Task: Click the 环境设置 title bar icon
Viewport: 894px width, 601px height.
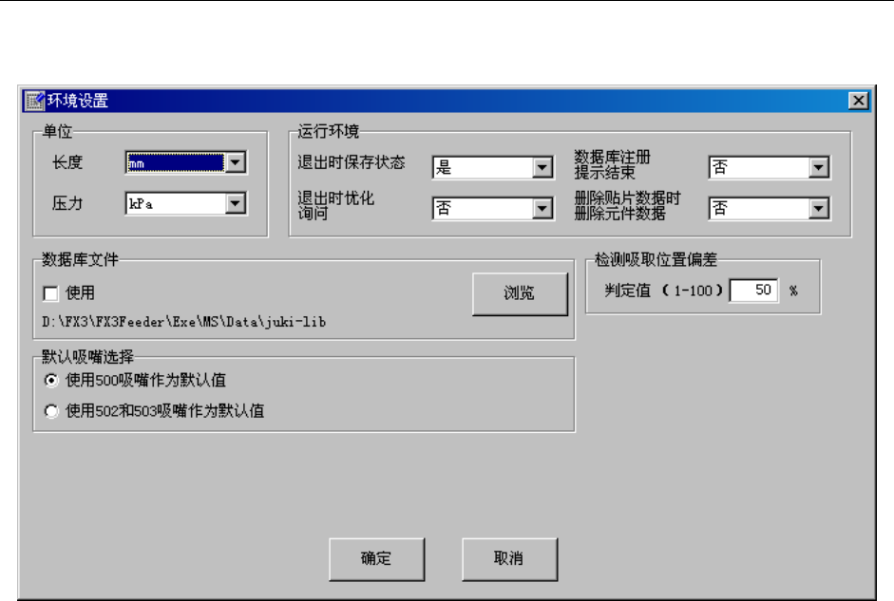Action: click(35, 101)
